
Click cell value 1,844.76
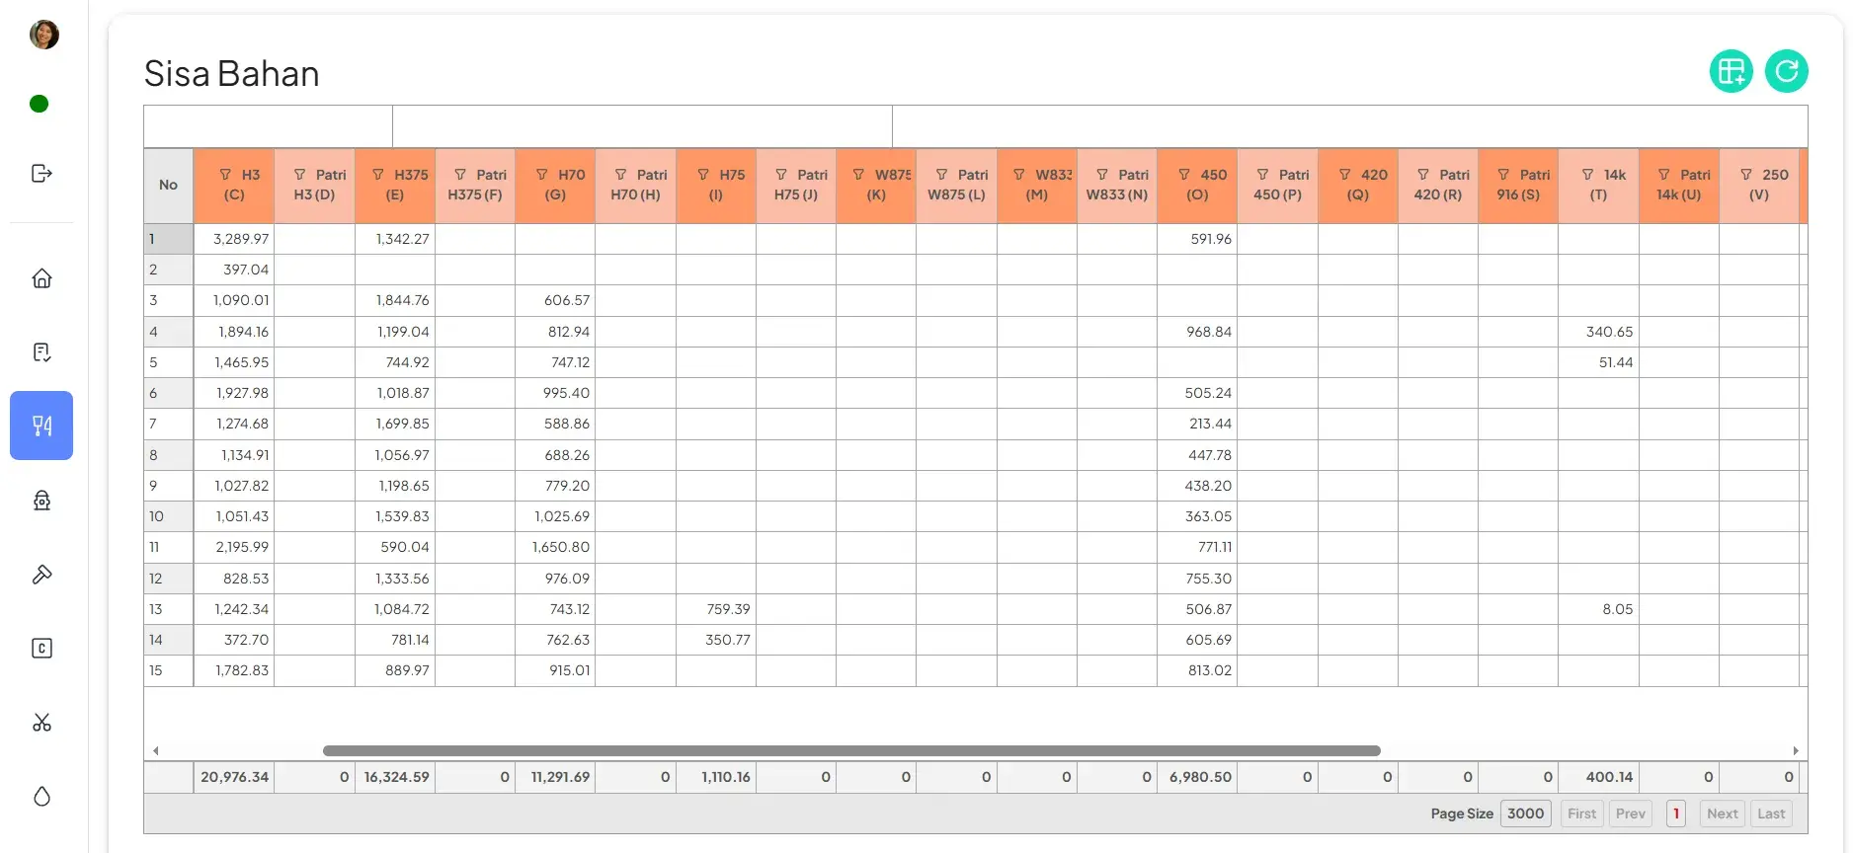(x=395, y=300)
